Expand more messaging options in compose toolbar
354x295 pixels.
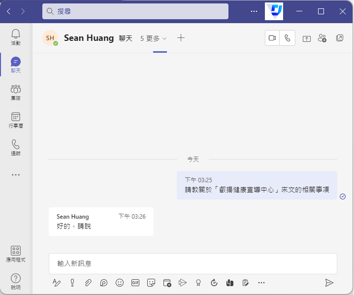pyautogui.click(x=261, y=283)
